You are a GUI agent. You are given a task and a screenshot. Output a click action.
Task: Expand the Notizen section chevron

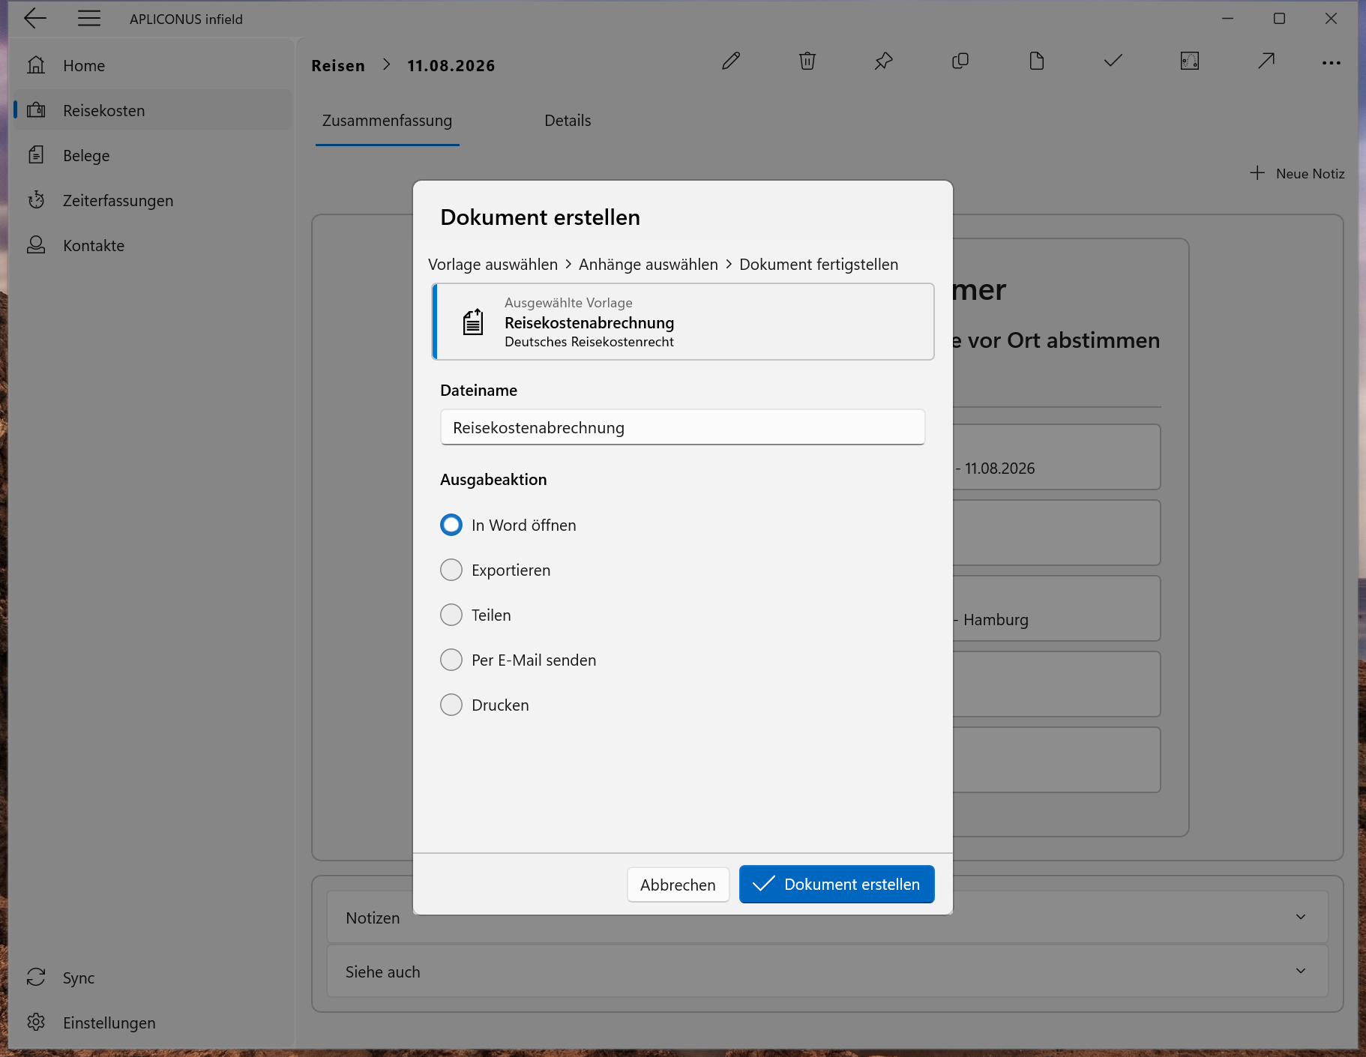[x=1301, y=917]
